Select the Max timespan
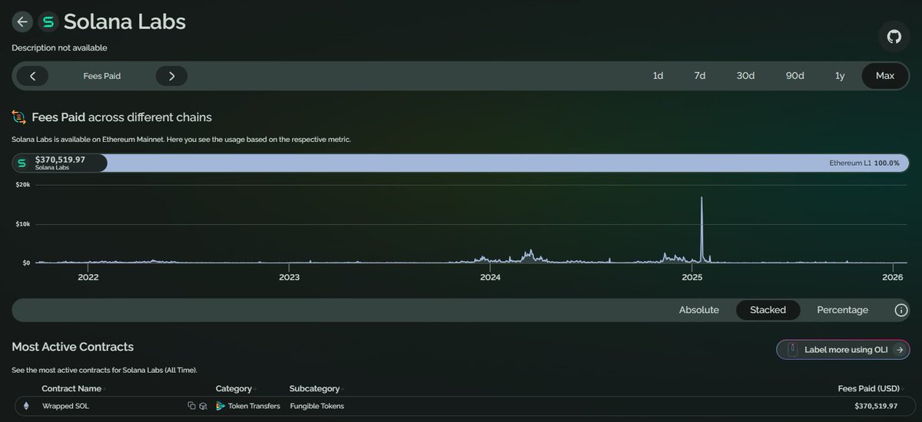This screenshot has height=422, width=922. pos(885,76)
